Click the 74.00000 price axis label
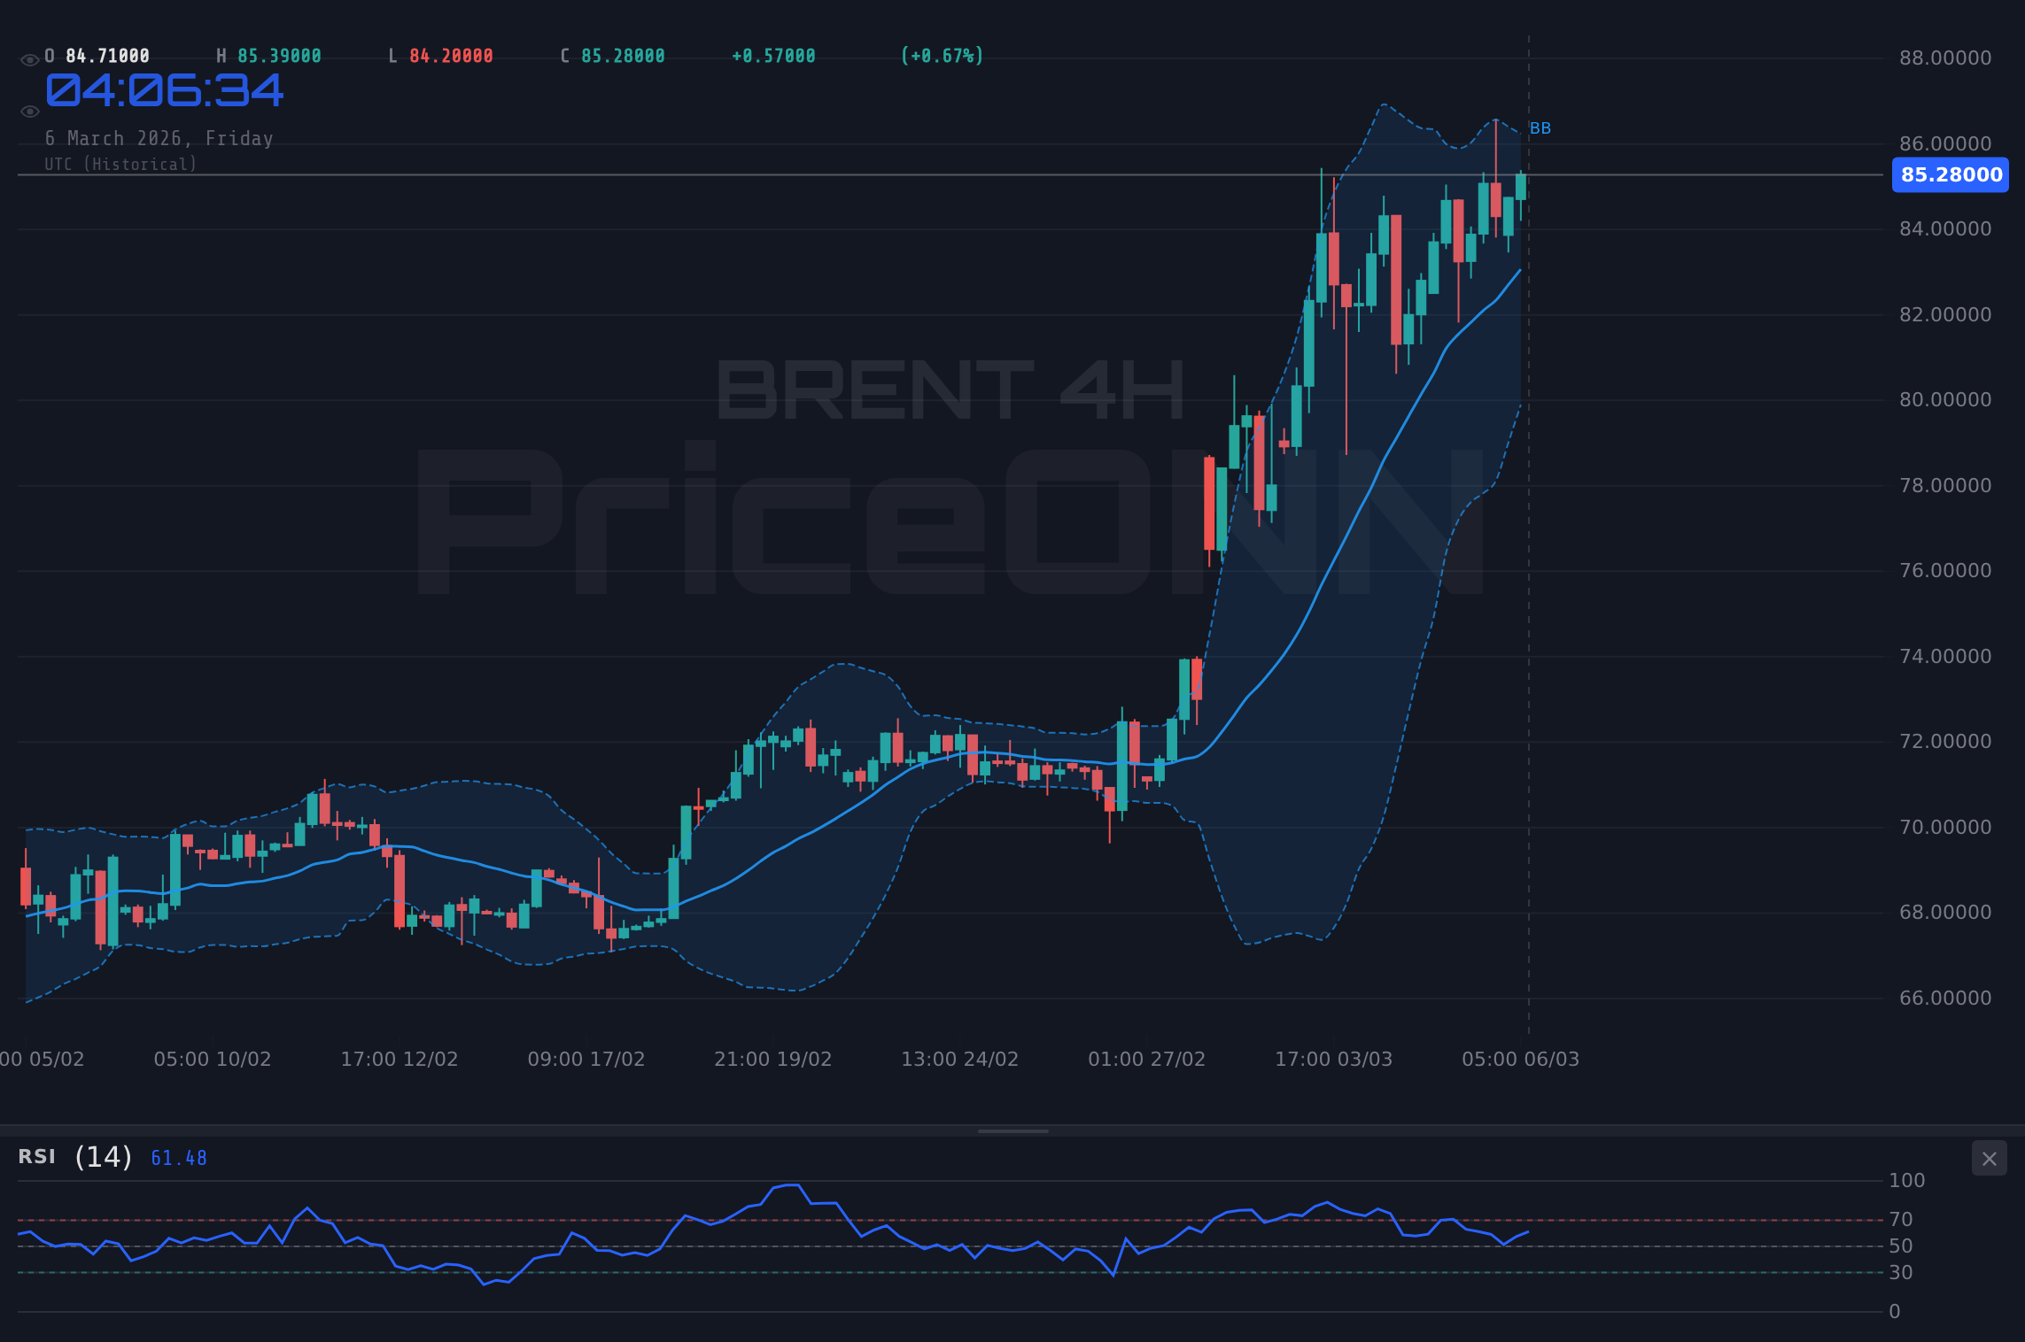This screenshot has width=2025, height=1342. pyautogui.click(x=1945, y=657)
